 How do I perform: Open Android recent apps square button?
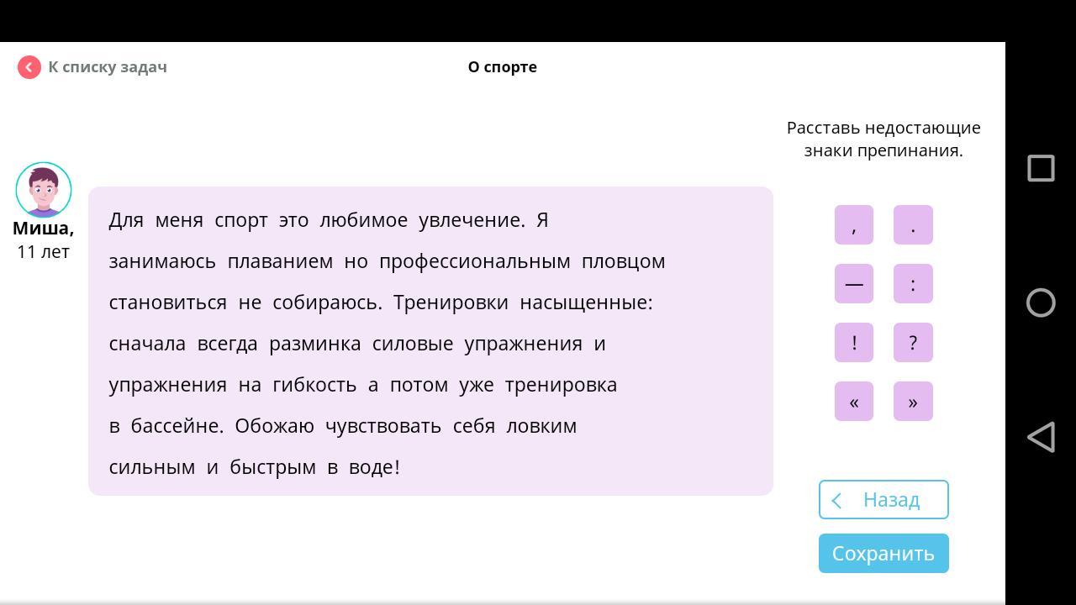1041,168
